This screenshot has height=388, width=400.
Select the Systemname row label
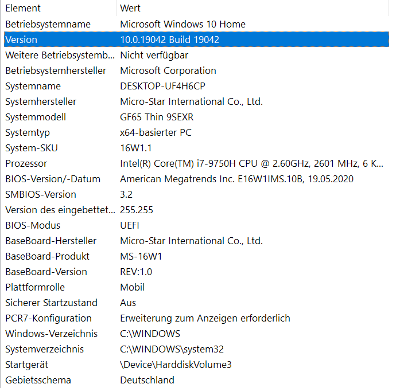(33, 86)
